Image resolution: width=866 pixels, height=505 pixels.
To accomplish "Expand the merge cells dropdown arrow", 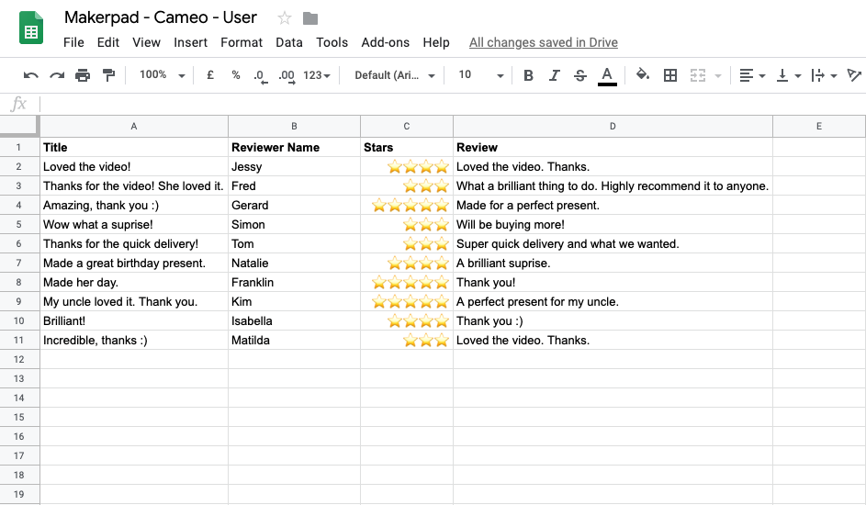I will [718, 75].
